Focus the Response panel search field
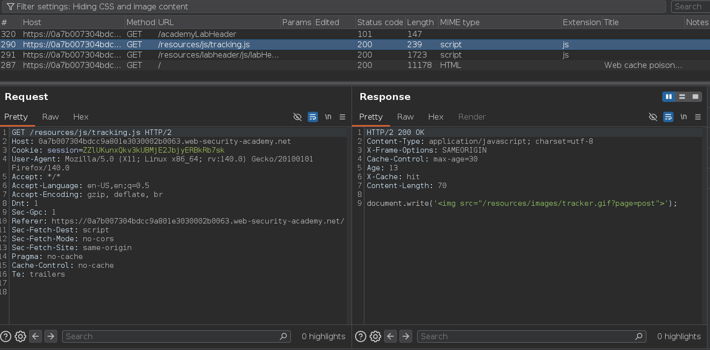Screen dimensions: 710x350 point(531,336)
